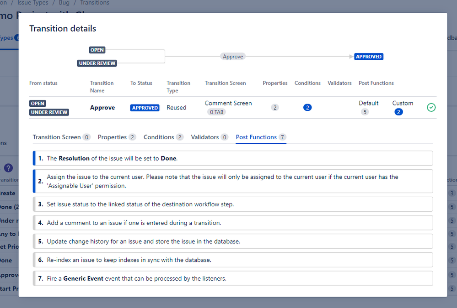Click the Bug breadcrumb link
Image resolution: width=457 pixels, height=308 pixels.
(x=64, y=3)
